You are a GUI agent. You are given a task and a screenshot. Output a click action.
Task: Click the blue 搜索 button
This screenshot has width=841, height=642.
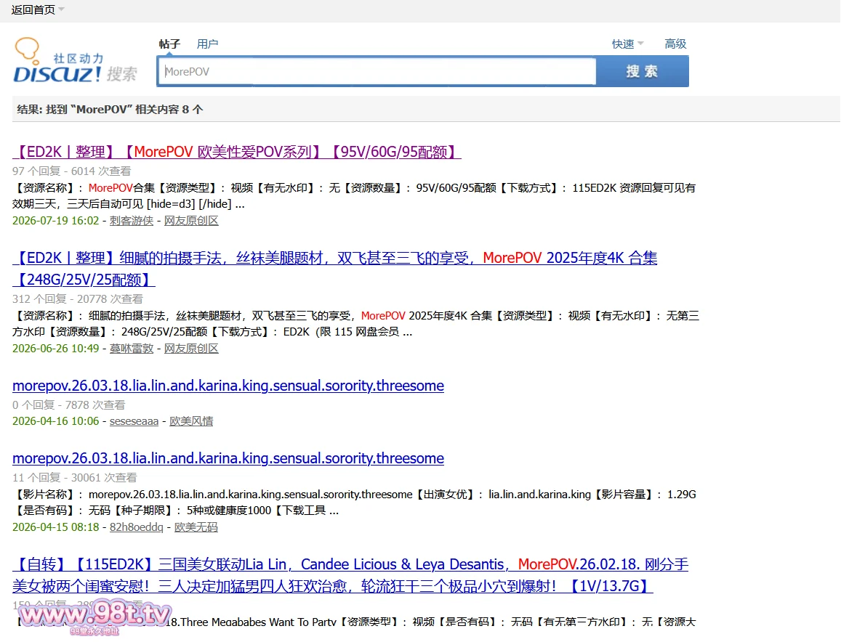(x=642, y=71)
